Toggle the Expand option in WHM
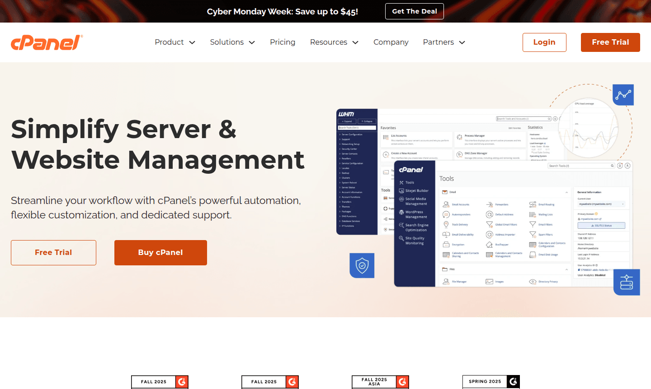This screenshot has height=389, width=651. [x=348, y=121]
